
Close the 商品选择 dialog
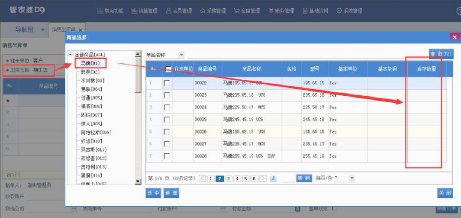pos(455,37)
